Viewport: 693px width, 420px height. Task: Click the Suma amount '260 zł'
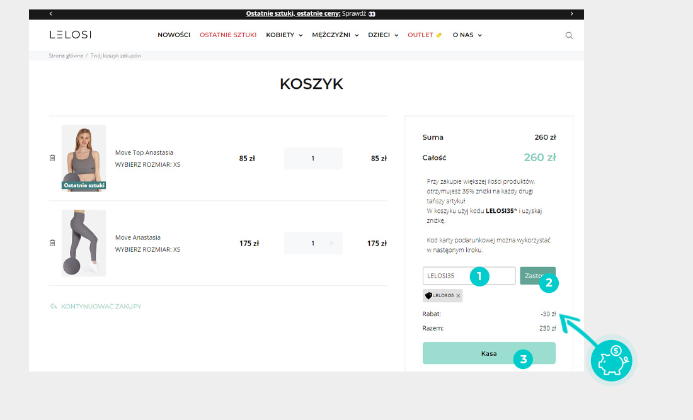(x=545, y=137)
